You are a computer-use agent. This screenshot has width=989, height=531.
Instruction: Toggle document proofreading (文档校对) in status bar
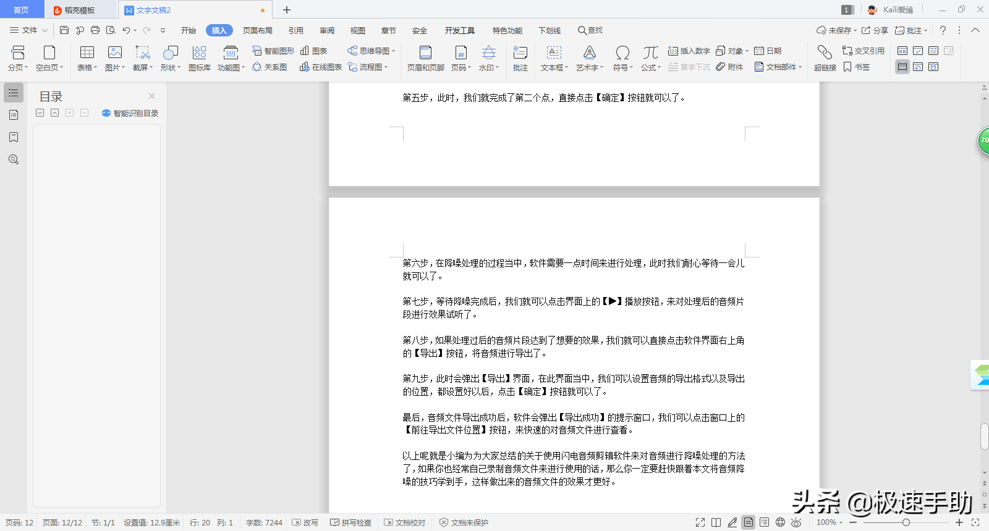[x=405, y=522]
